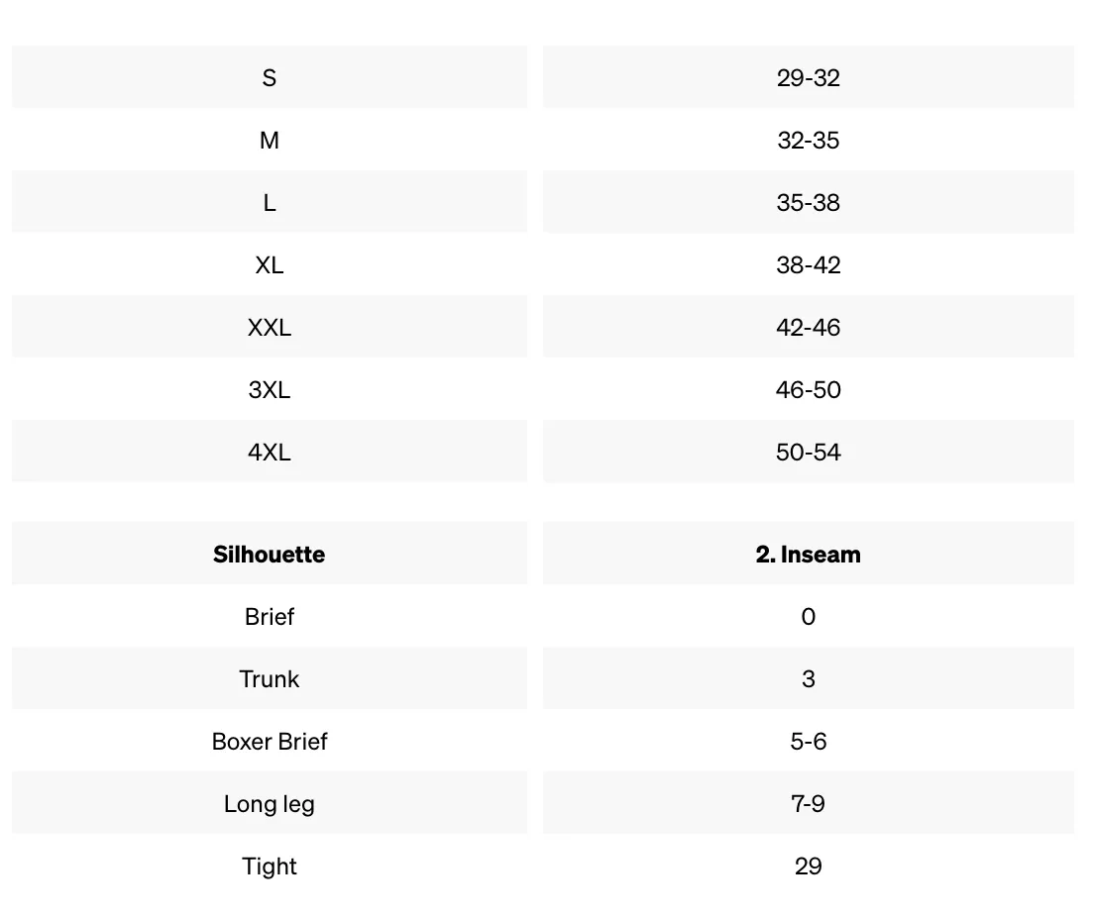Select the 3XL size label
This screenshot has height=917, width=1094.
(270, 390)
